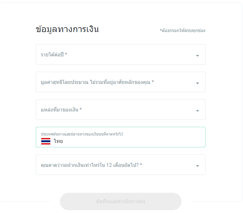Click the arrow icon for มูลค่าสุทธิโดยประมาณ
Viewport: 243px width, 213px height.
pos(197,83)
